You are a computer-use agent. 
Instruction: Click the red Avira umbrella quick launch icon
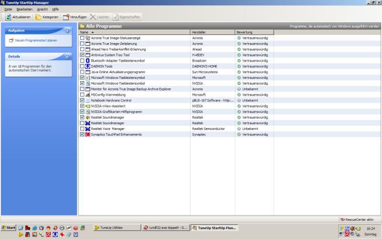point(48,235)
